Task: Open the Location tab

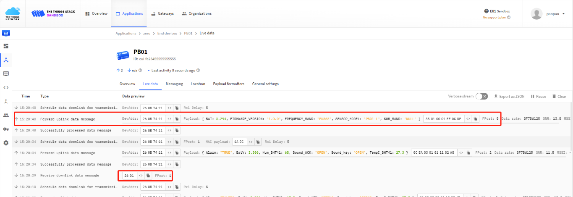Action: coord(198,84)
